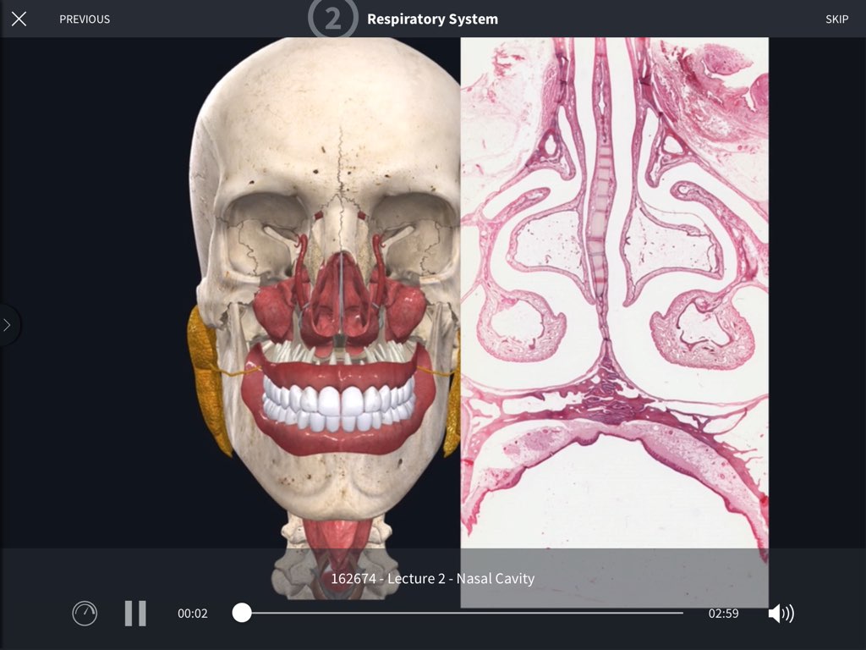Go back using the PREVIOUS button
This screenshot has width=866, height=650.
[85, 19]
